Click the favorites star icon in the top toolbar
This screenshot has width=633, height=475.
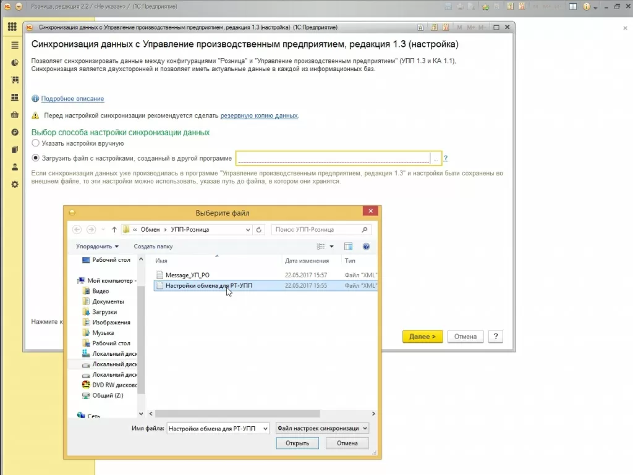(x=485, y=6)
